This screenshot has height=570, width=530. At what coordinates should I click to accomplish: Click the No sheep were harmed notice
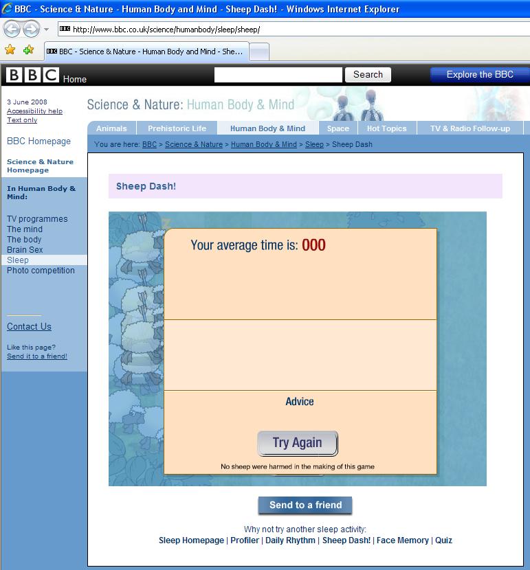pyautogui.click(x=298, y=466)
